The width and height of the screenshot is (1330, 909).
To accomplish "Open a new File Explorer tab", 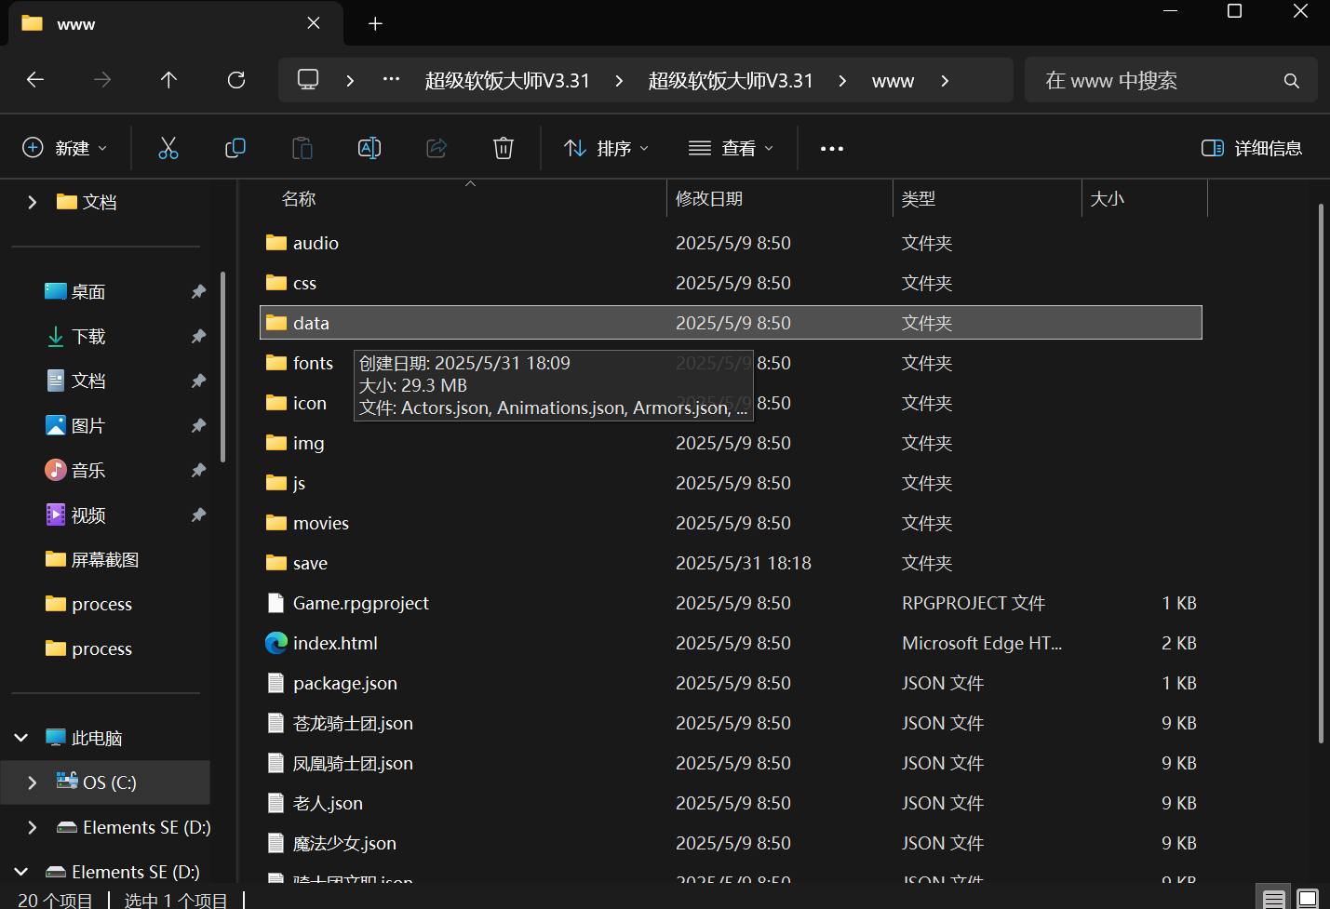I will point(375,23).
